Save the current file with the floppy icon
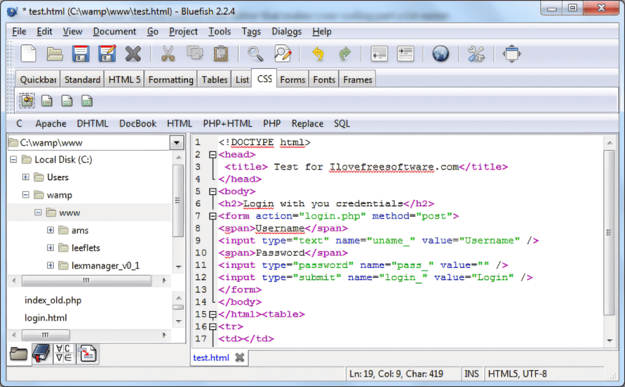 (81, 54)
